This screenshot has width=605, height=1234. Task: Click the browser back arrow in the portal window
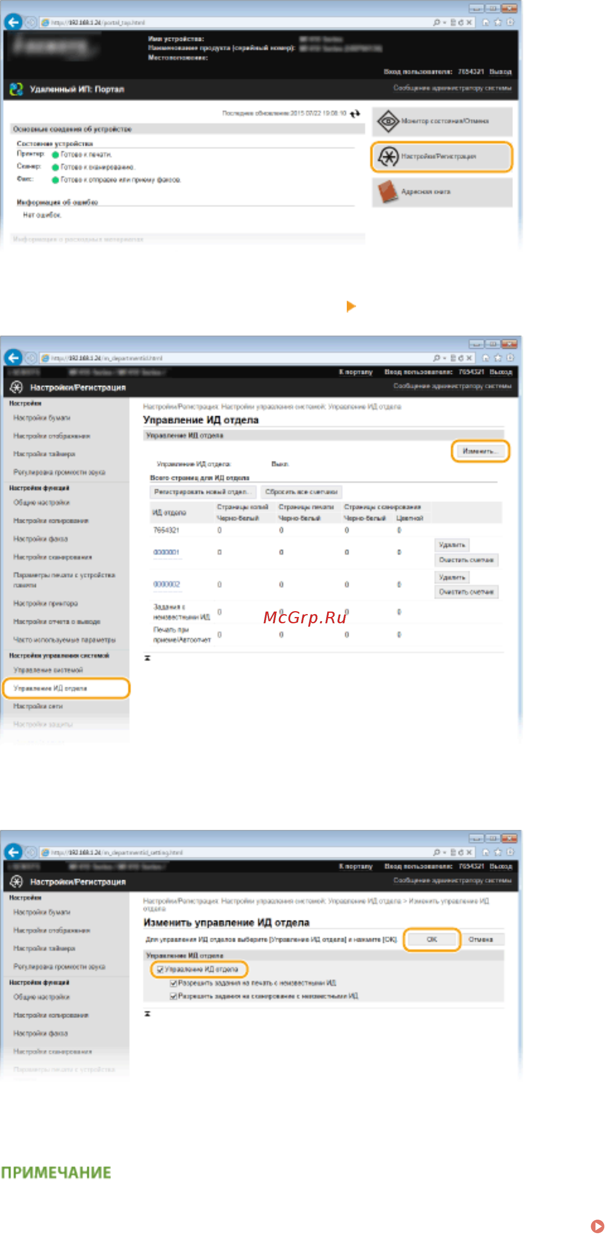14,22
